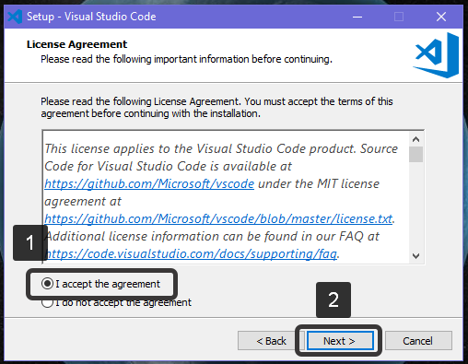Click the license scrollbar up arrow
Screen dimensions: 468x364
click(x=416, y=139)
